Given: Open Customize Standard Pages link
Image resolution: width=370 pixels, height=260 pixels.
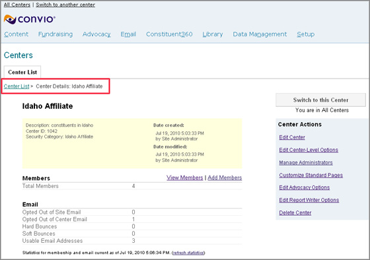Looking at the screenshot, I should [x=311, y=175].
